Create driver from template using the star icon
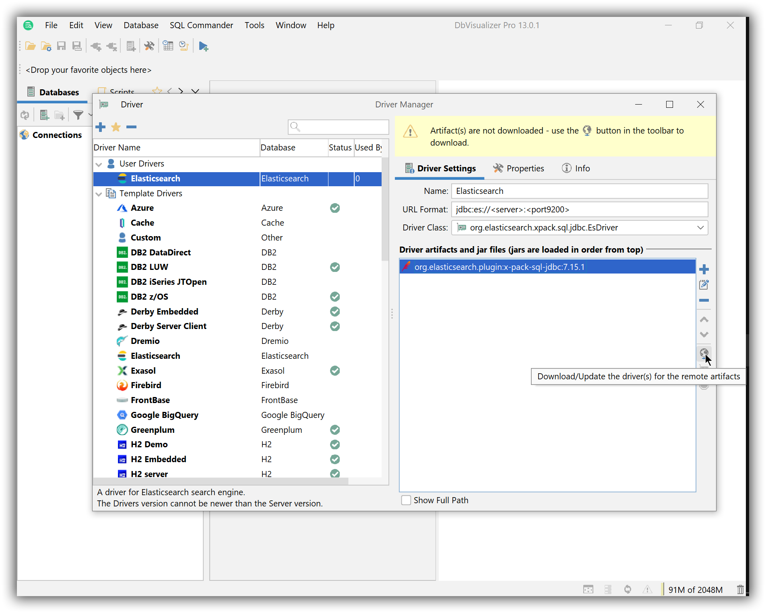This screenshot has height=613, width=766. tap(116, 127)
